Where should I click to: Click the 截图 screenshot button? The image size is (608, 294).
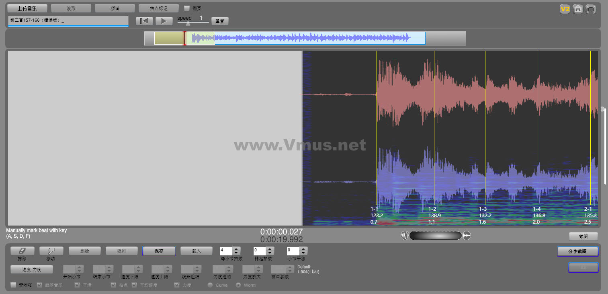coord(583,236)
